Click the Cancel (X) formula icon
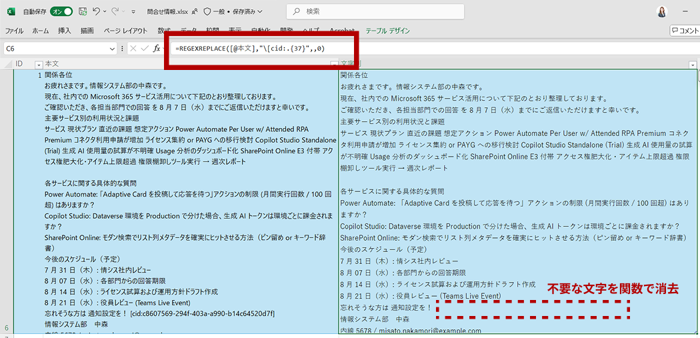Viewport: 700px width, 338px height. pos(133,49)
